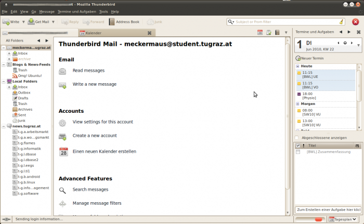Collapse the Morgen section
Screen dimensions: 364x224
pyautogui.click(x=297, y=104)
